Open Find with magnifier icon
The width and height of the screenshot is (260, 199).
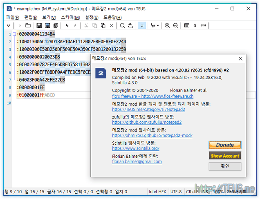[122, 25]
